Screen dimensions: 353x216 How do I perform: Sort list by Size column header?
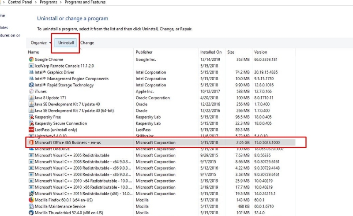pyautogui.click(x=231, y=52)
